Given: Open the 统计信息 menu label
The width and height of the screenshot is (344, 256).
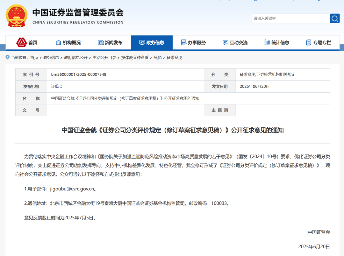Looking at the screenshot, I should 280,43.
